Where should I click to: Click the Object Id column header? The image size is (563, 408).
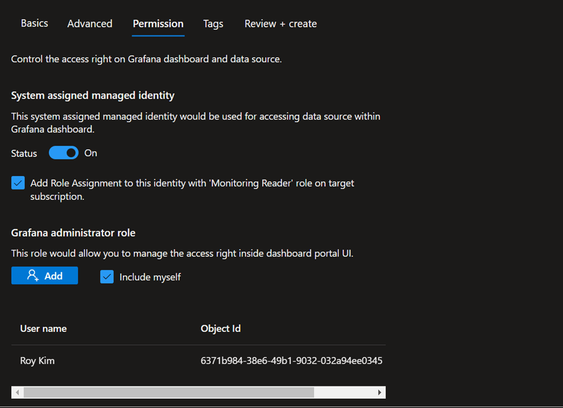pos(221,328)
